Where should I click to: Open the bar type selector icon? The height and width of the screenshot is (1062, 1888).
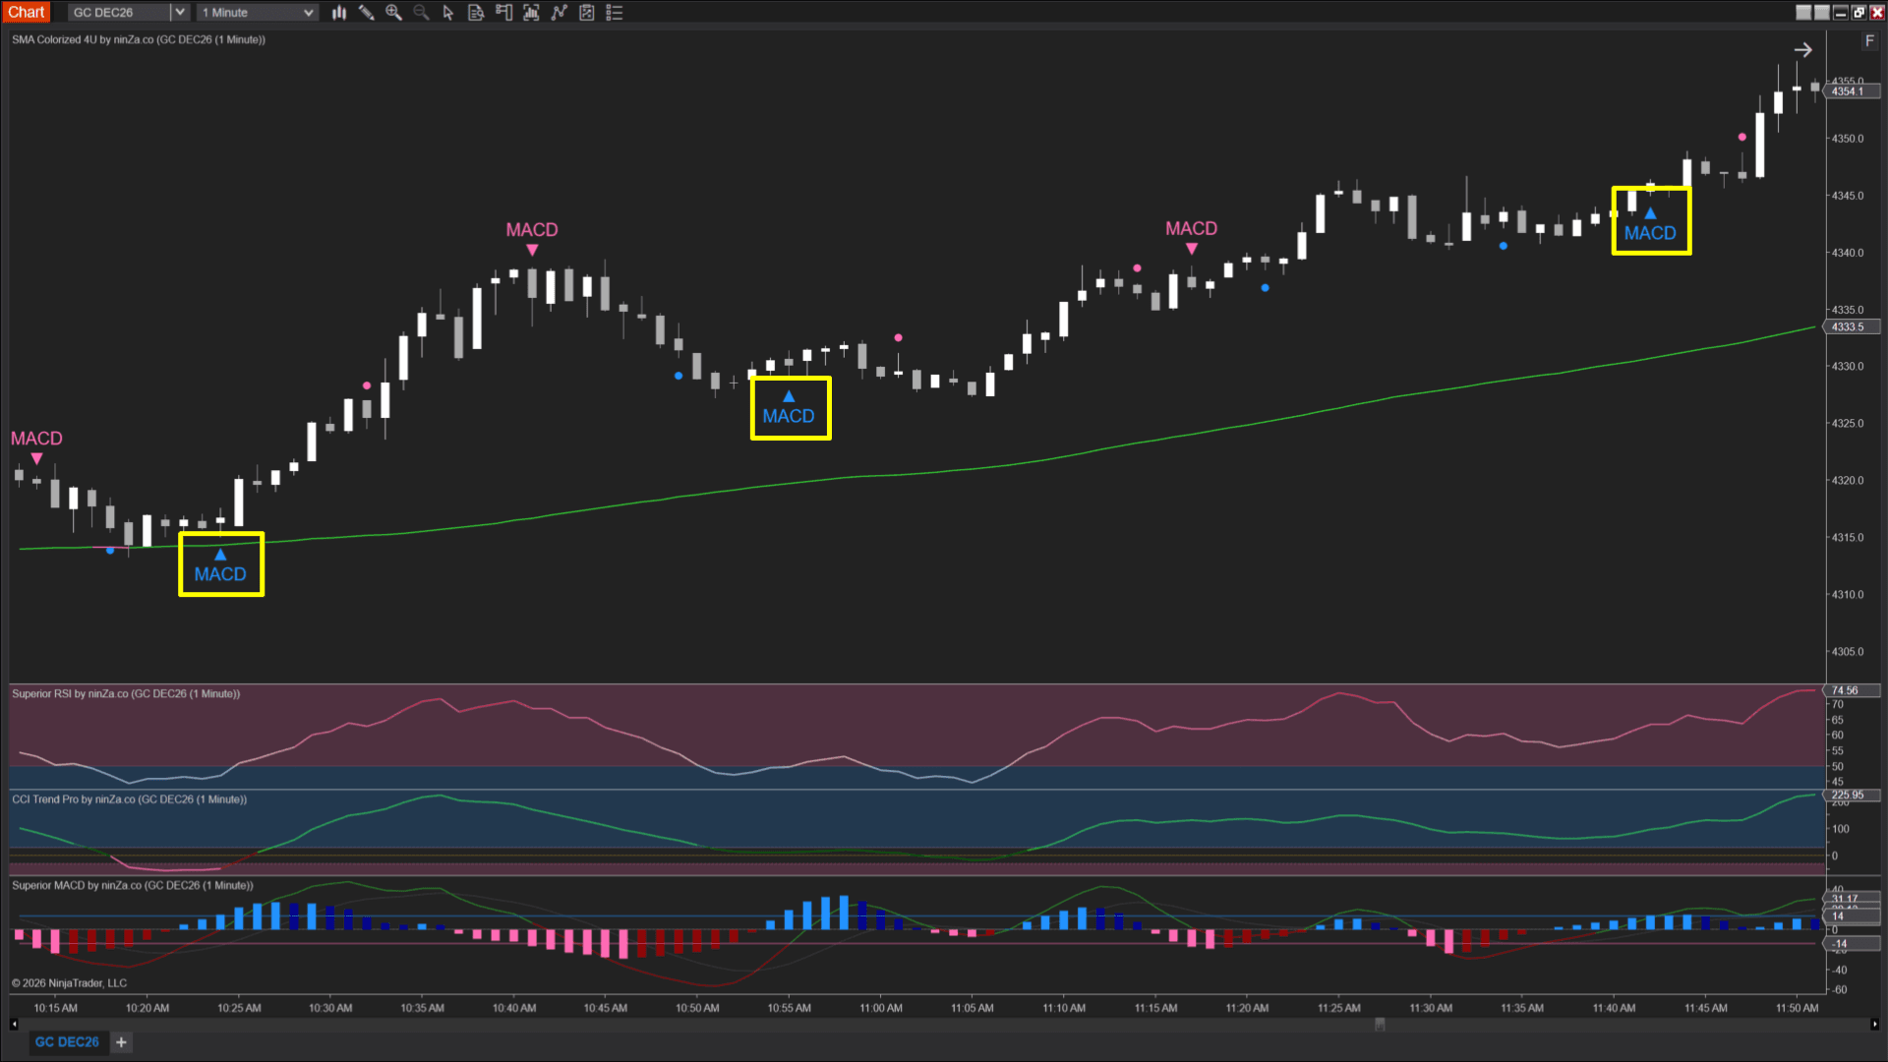click(x=339, y=13)
